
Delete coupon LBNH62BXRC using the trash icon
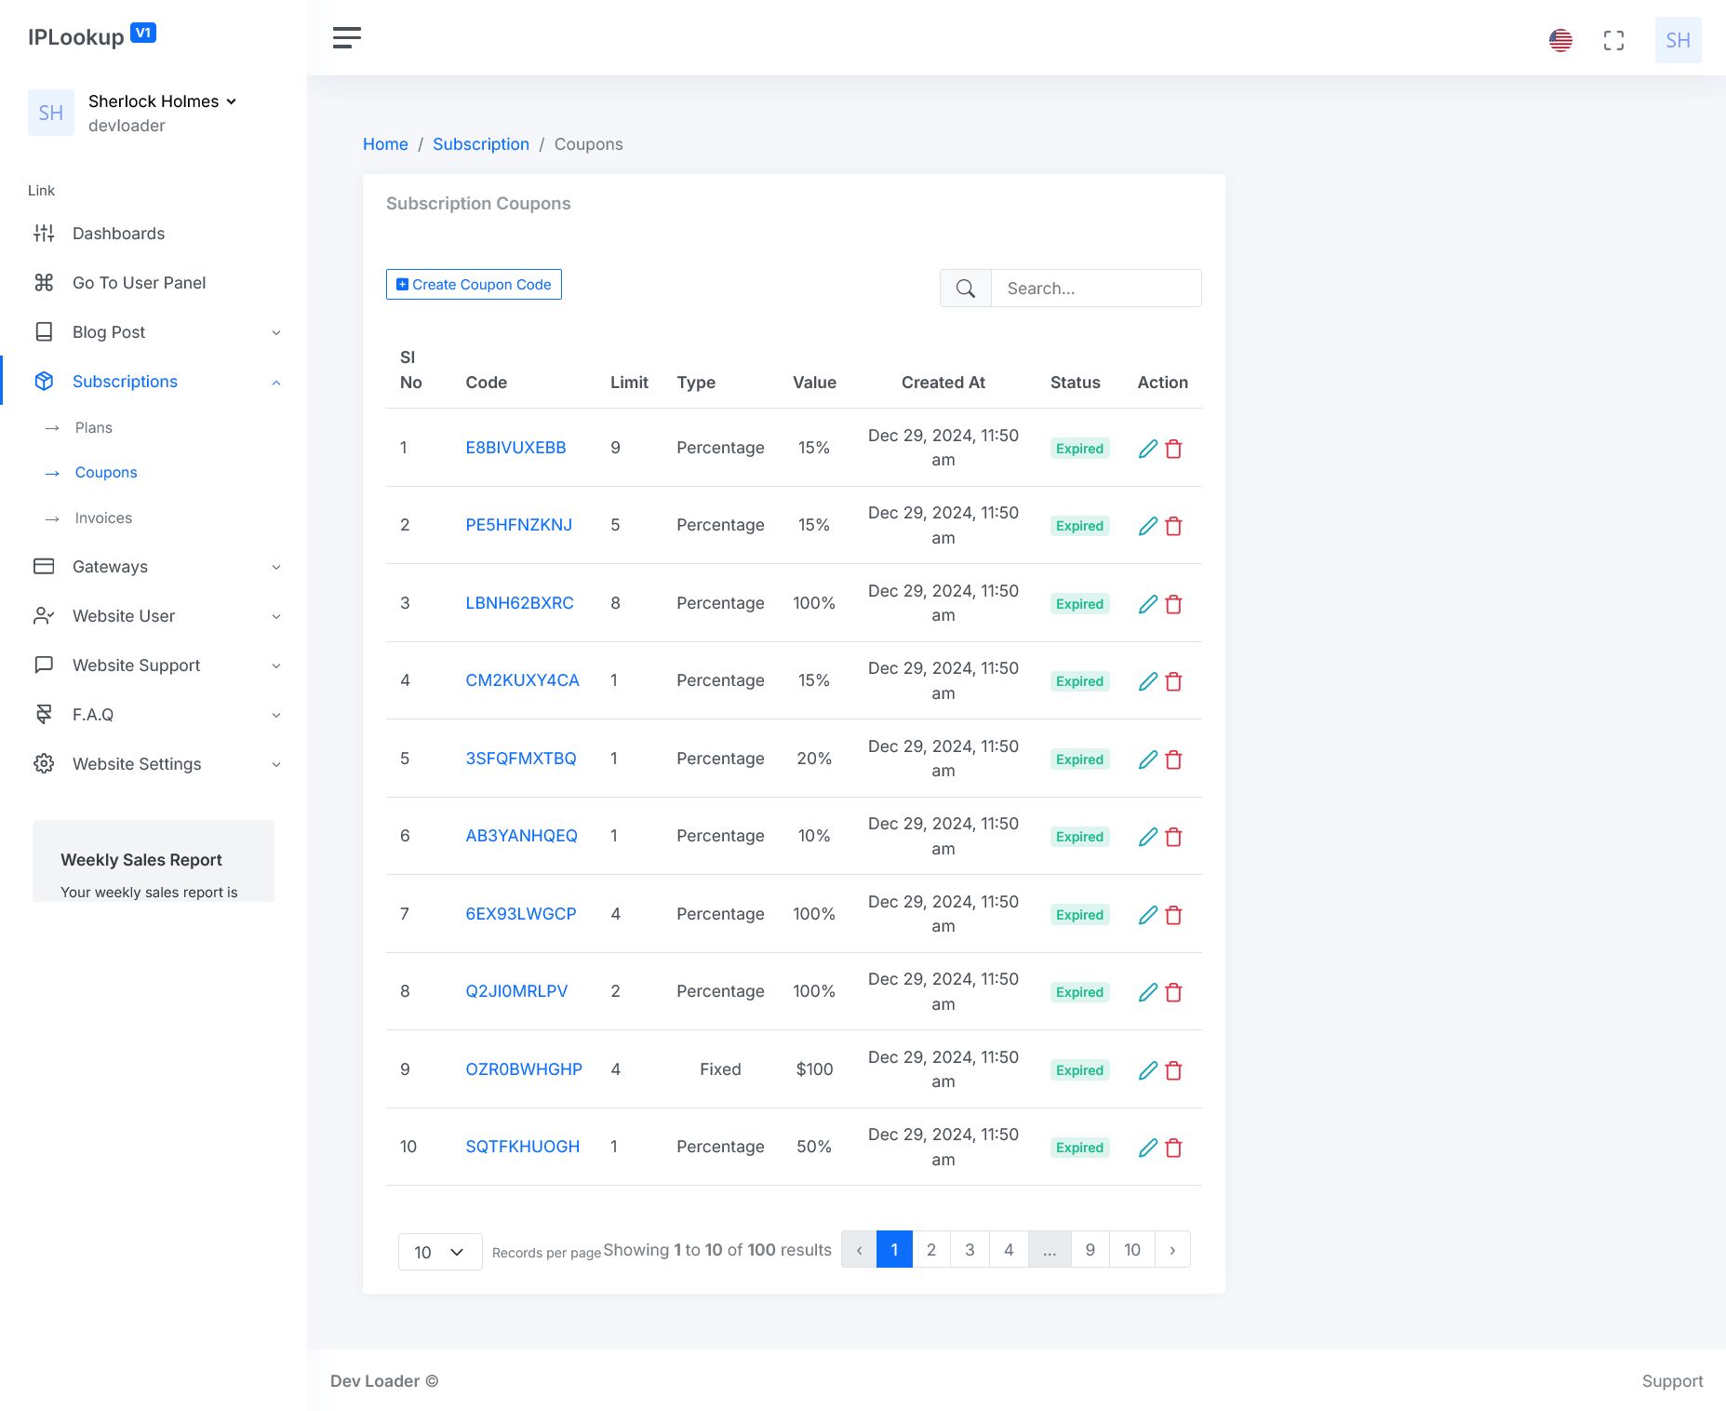[x=1173, y=604]
